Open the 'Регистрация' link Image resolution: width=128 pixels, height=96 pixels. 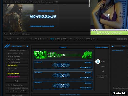pos(14,34)
